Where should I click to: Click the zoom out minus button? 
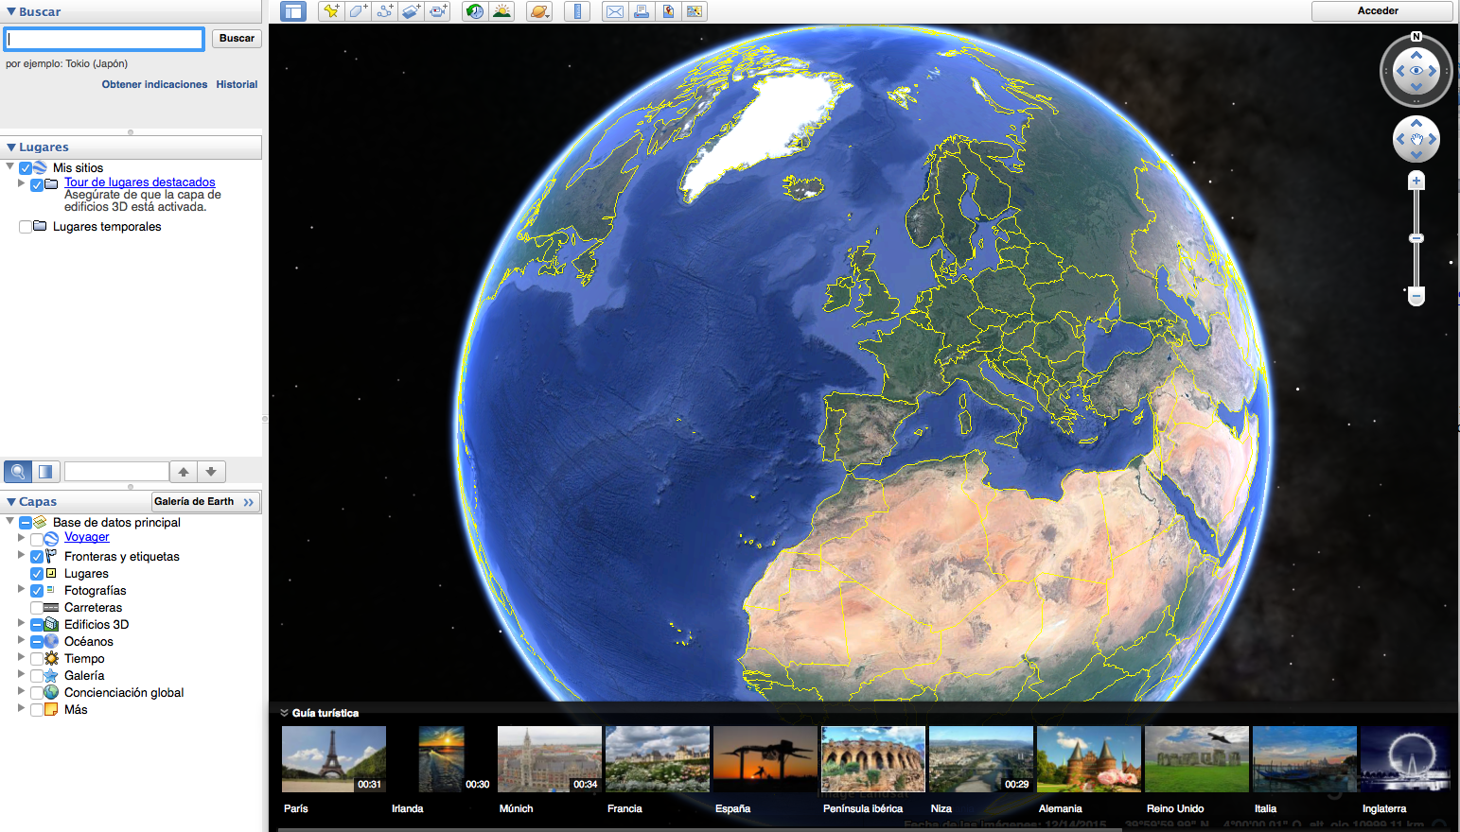click(x=1416, y=297)
